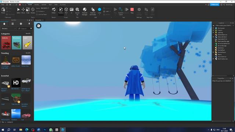This screenshot has height=132, width=235.
Task: Click the red stop square in quick access bar
Action: 20,5
